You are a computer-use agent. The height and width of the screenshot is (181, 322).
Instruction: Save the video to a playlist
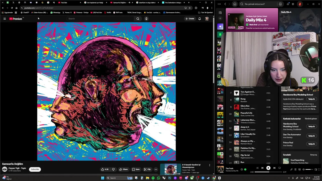point(136,169)
